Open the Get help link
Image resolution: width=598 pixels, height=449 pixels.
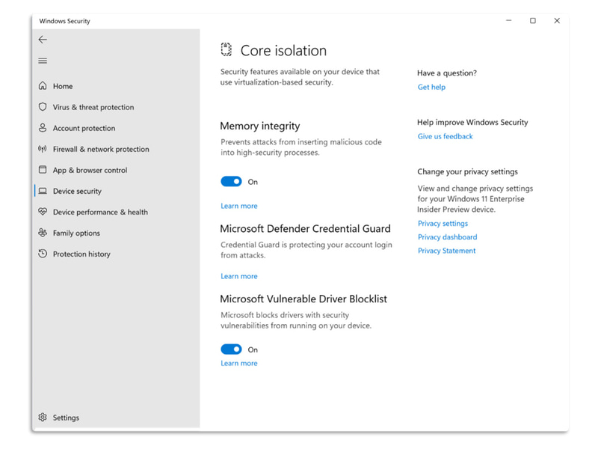(x=431, y=88)
